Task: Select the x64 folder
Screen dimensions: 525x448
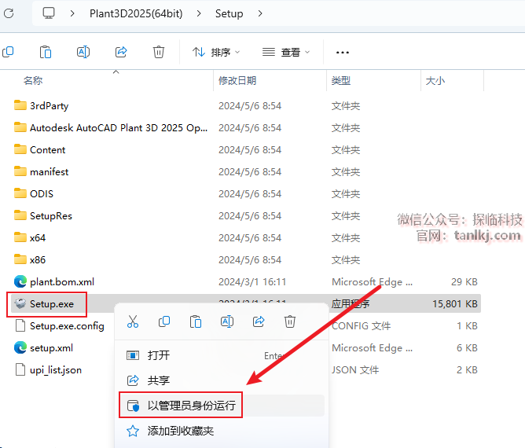Action: tap(38, 238)
